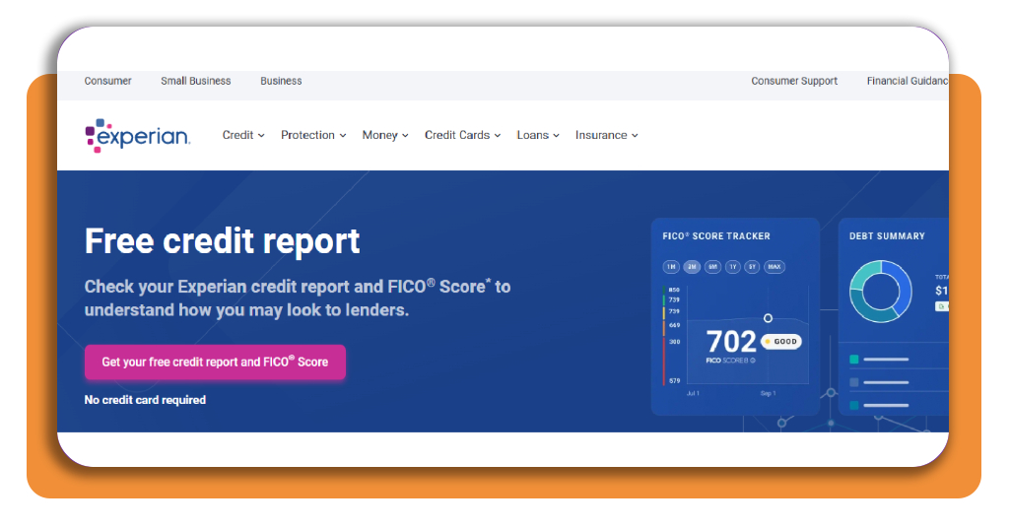Image resolution: width=1009 pixels, height=528 pixels.
Task: Click the GOOD score rating badge
Action: (781, 342)
